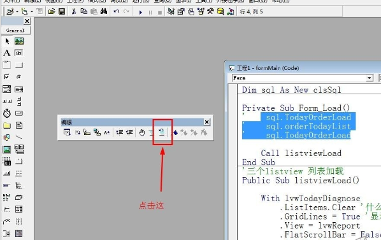Close the floating 编辑 toolbar

click(206, 122)
